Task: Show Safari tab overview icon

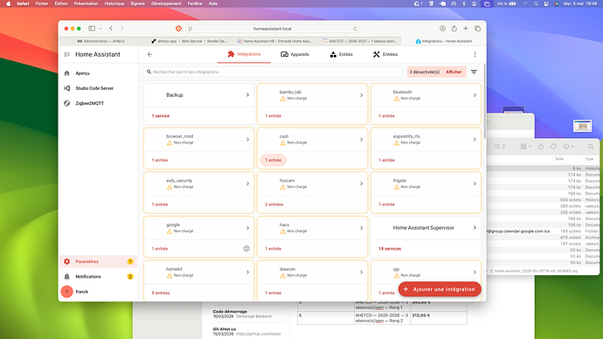Action: pyautogui.click(x=478, y=29)
